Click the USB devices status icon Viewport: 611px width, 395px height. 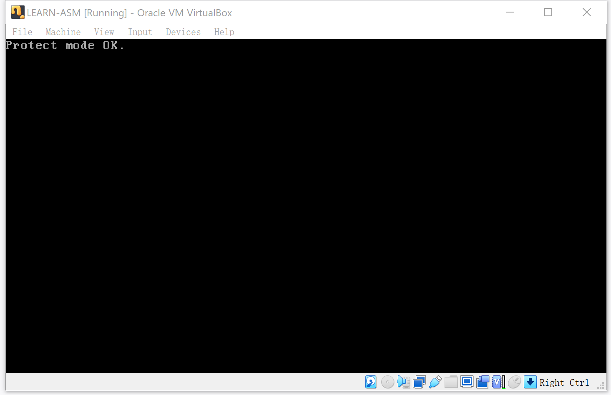[x=435, y=382]
